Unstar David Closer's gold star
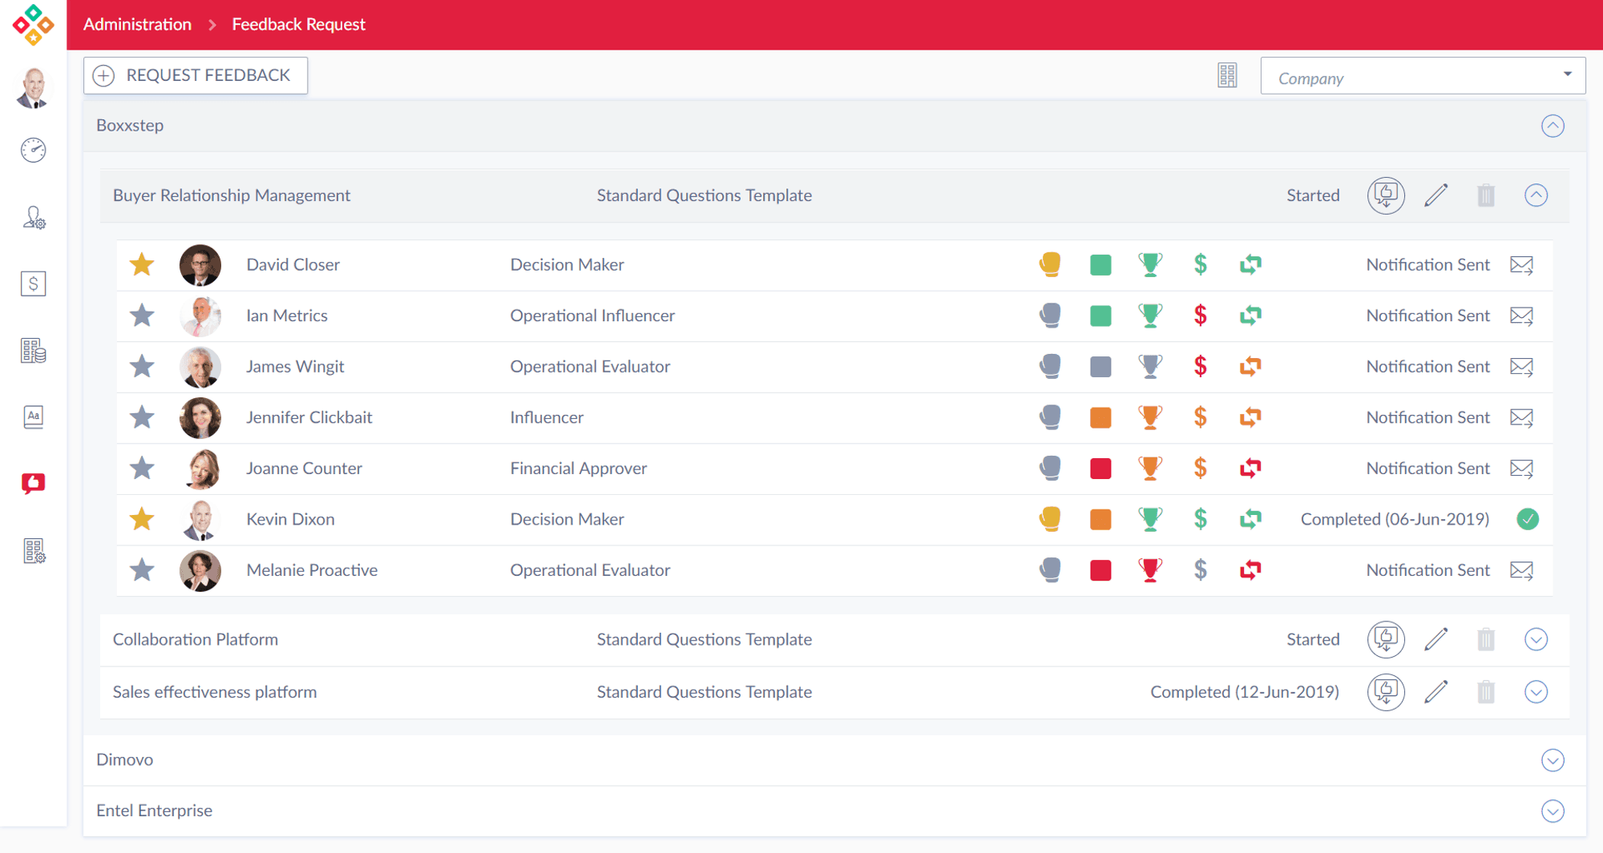This screenshot has width=1603, height=853. click(142, 264)
